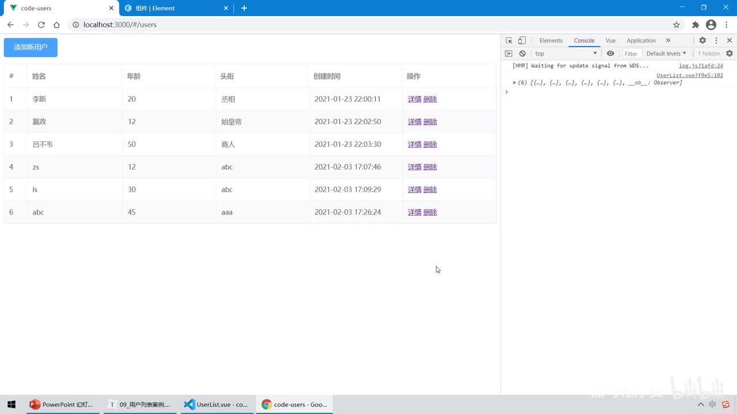Go forward with the browser forward arrow
Viewport: 737px width, 414px height.
[26, 25]
